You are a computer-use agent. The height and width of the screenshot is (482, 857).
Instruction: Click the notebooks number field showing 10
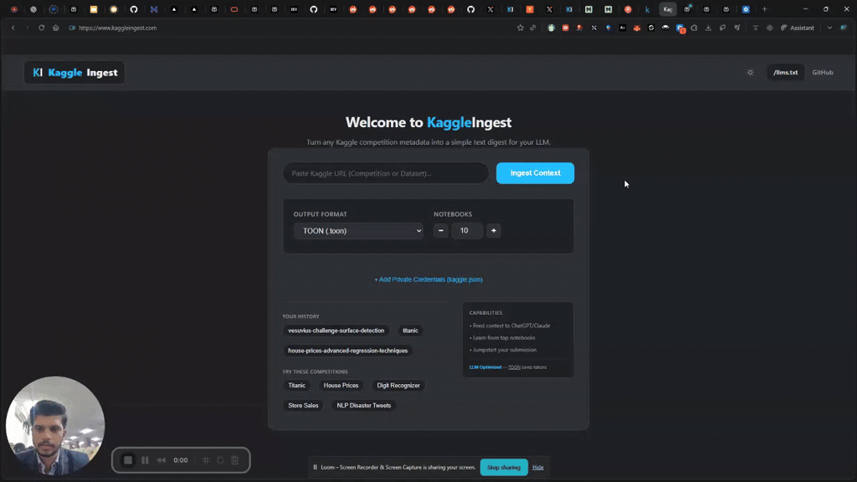coord(467,231)
